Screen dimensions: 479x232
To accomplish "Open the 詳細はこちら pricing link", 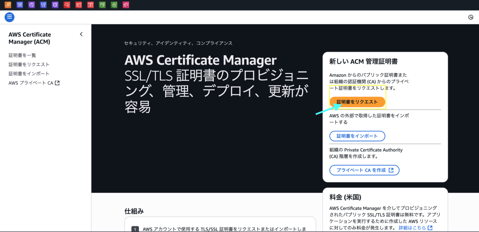I will (x=415, y=228).
